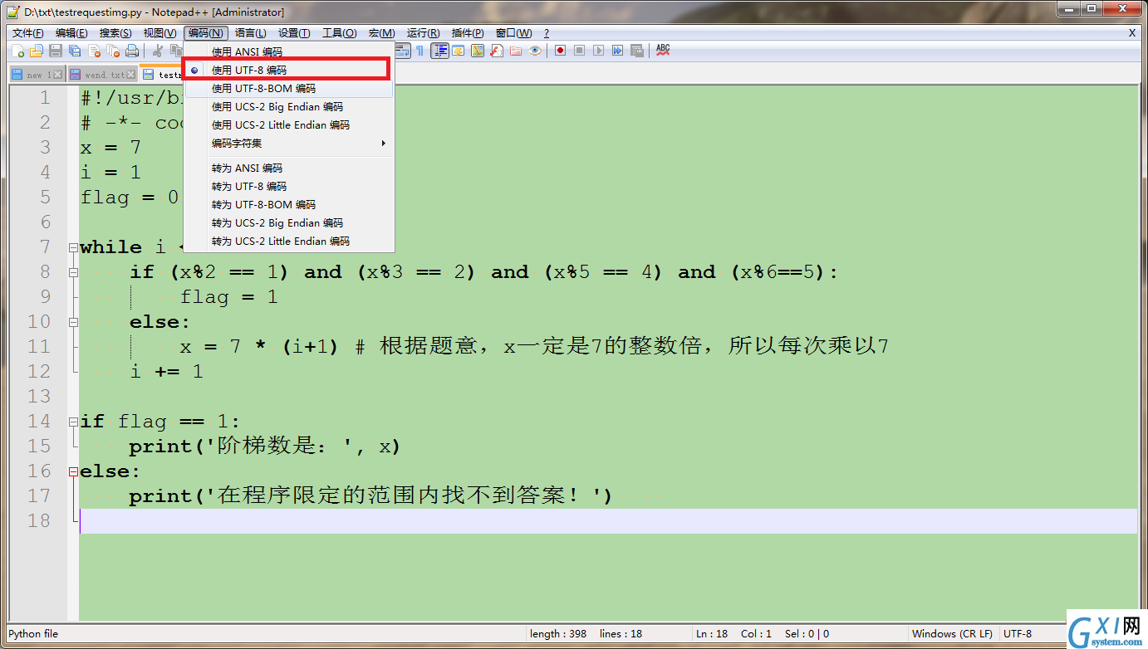Open the Folder as Workspace icon
Screen dimensions: 1148x649
click(x=516, y=51)
